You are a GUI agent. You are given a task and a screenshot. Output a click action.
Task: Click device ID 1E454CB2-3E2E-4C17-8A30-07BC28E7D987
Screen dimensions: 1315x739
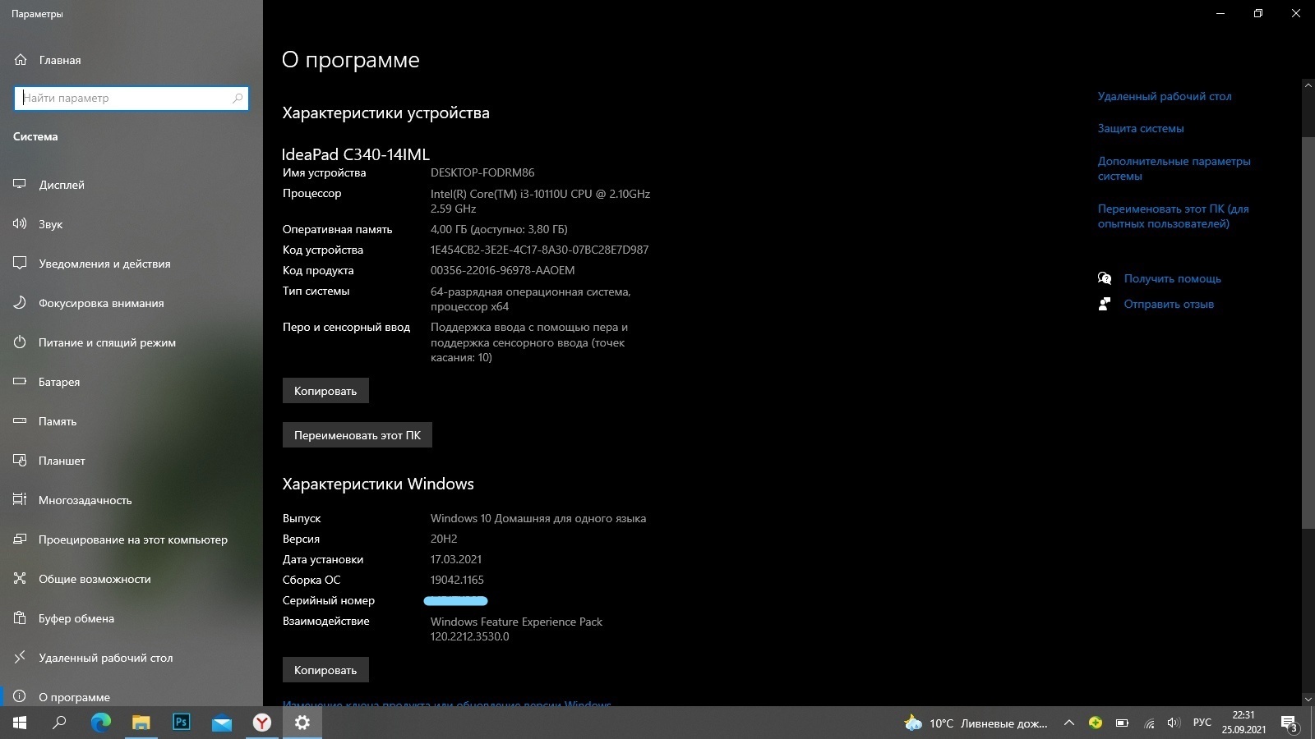[x=539, y=250]
